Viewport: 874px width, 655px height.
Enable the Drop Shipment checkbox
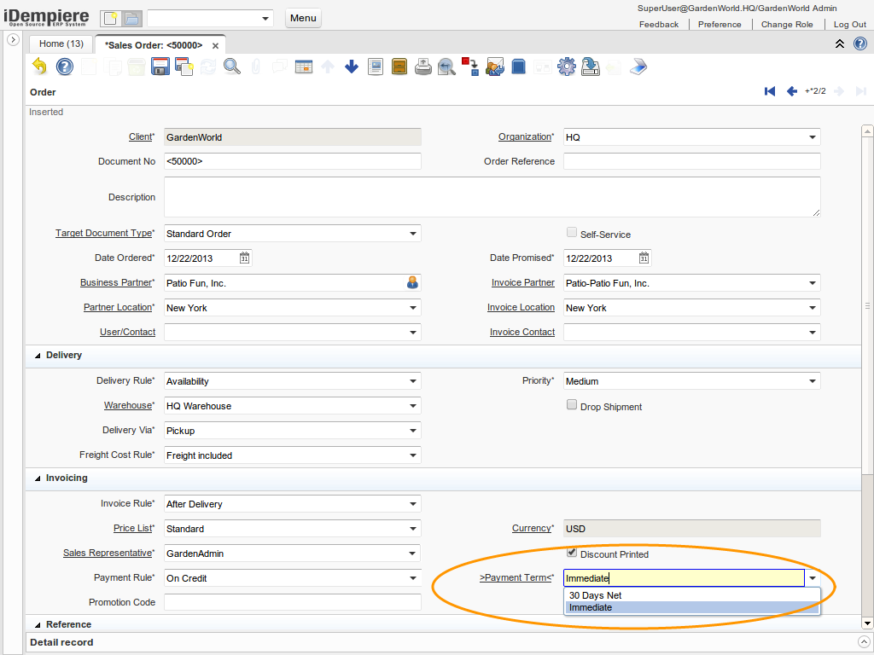pyautogui.click(x=572, y=405)
